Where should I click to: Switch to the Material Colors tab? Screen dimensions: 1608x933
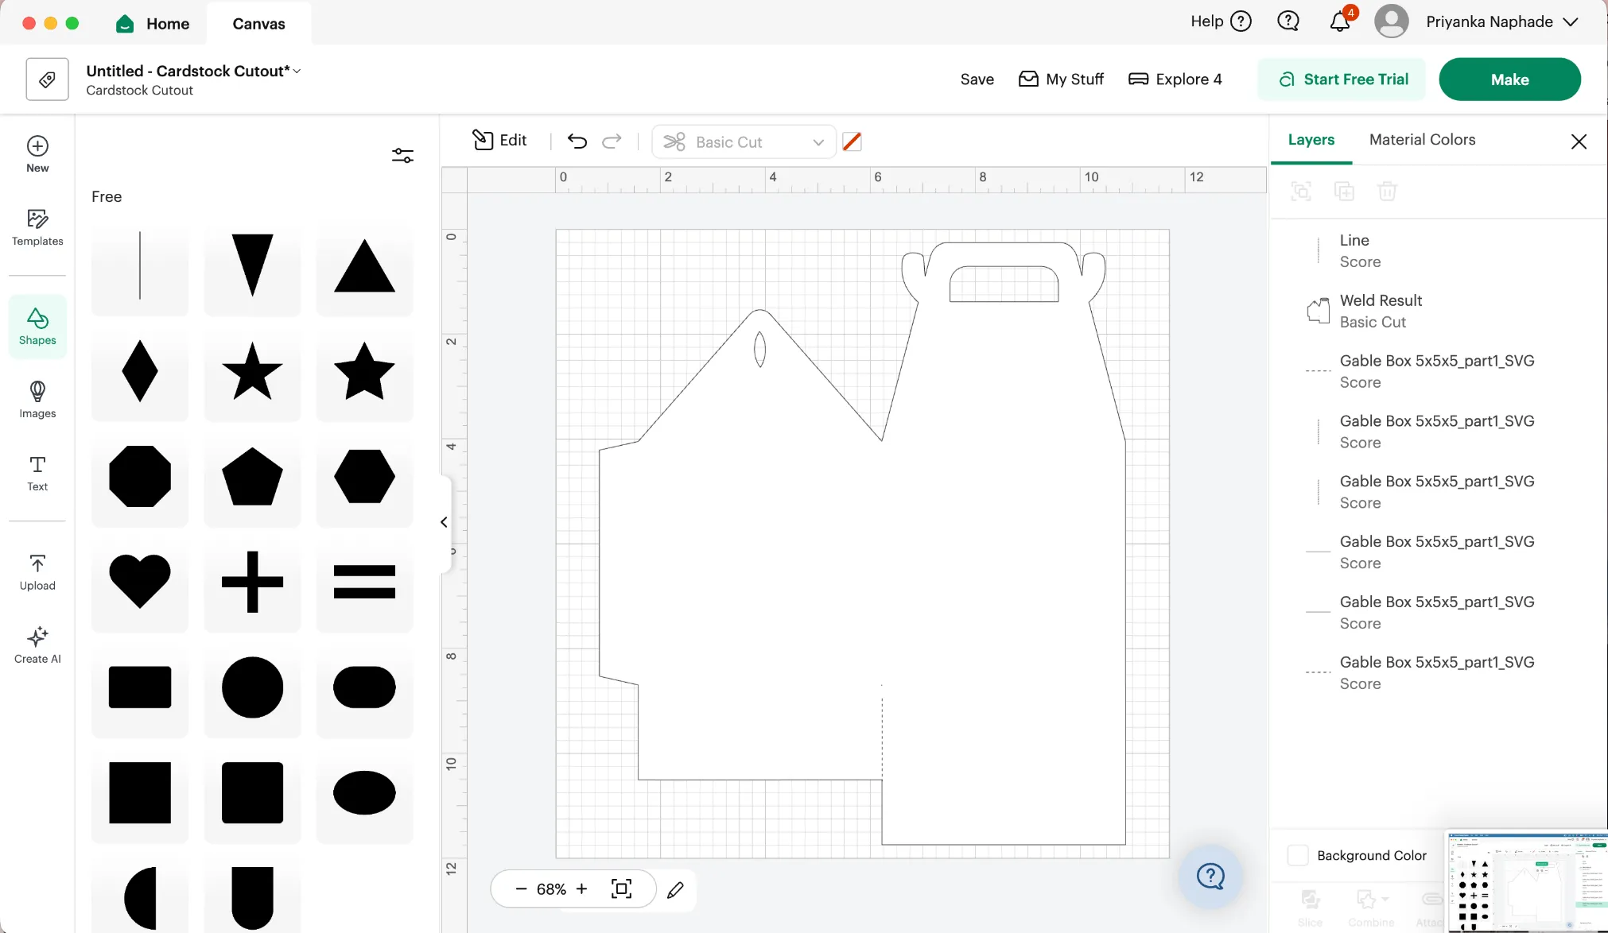[1422, 140]
